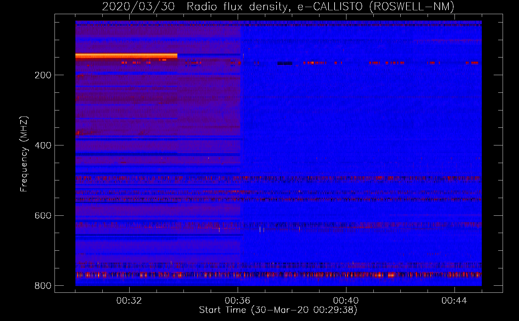This screenshot has width=519, height=321.
Task: Click the '400' frequency tick label
Action: pos(43,145)
